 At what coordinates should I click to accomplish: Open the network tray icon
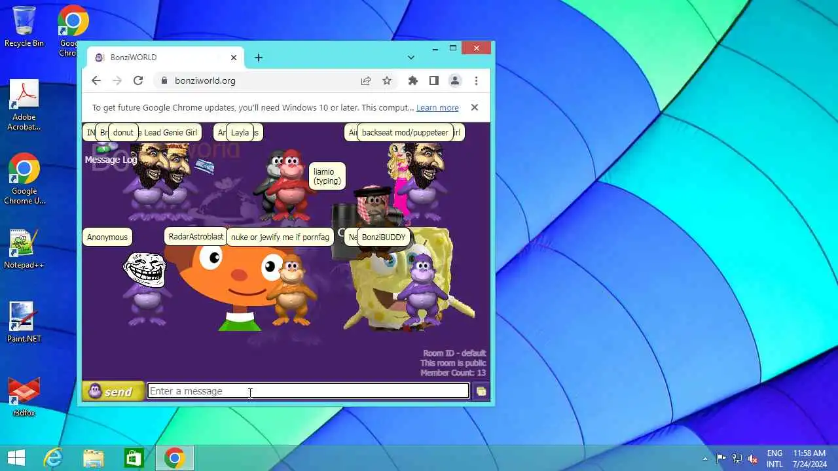coord(737,459)
